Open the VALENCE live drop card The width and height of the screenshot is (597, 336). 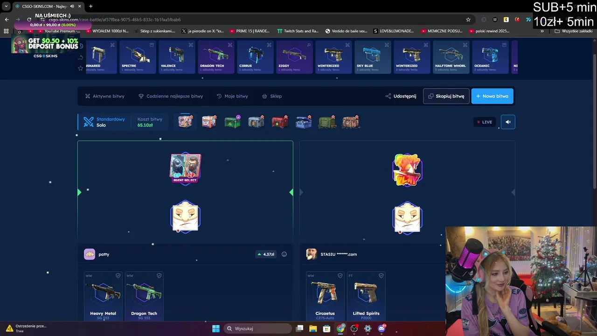point(177,57)
